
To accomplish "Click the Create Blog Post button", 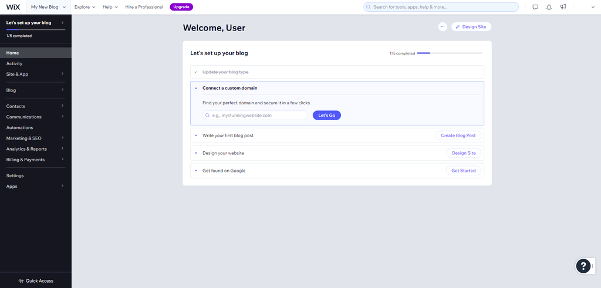I will [458, 135].
